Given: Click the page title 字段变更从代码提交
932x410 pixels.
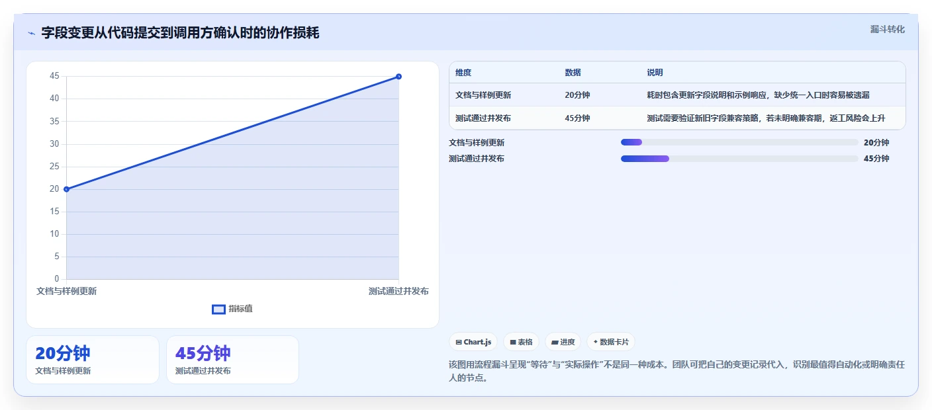Looking at the screenshot, I should tap(180, 32).
